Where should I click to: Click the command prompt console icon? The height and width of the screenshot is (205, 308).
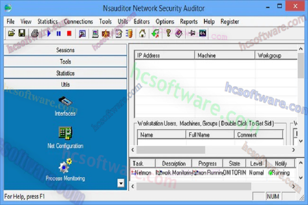202,33
